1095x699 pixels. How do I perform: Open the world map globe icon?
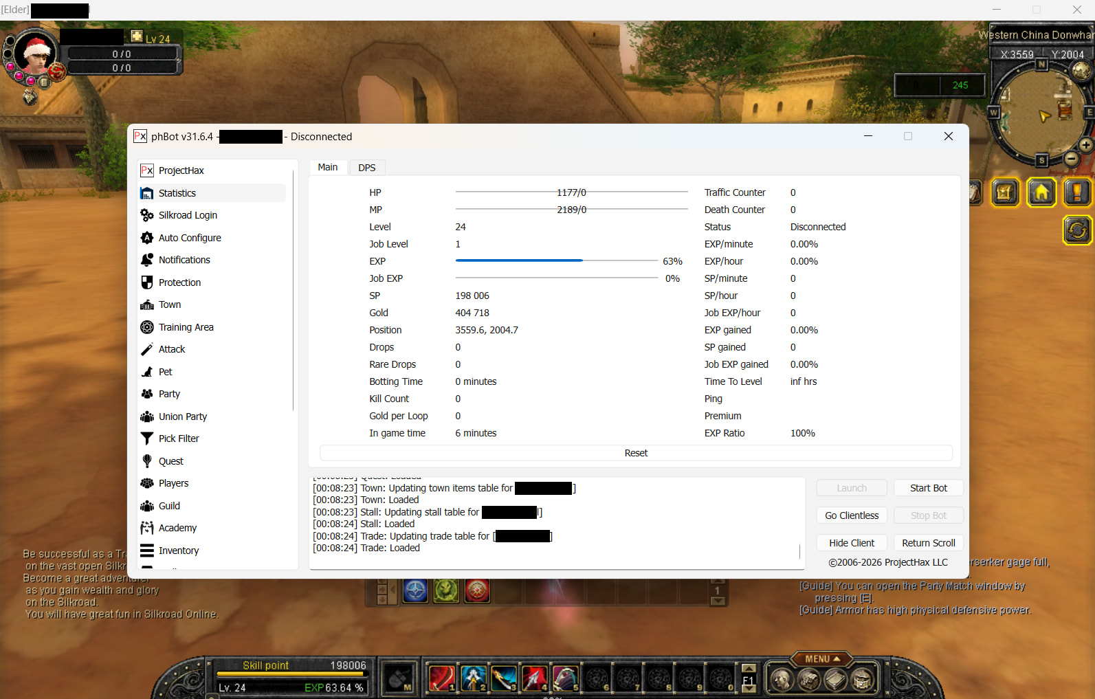tap(1081, 70)
